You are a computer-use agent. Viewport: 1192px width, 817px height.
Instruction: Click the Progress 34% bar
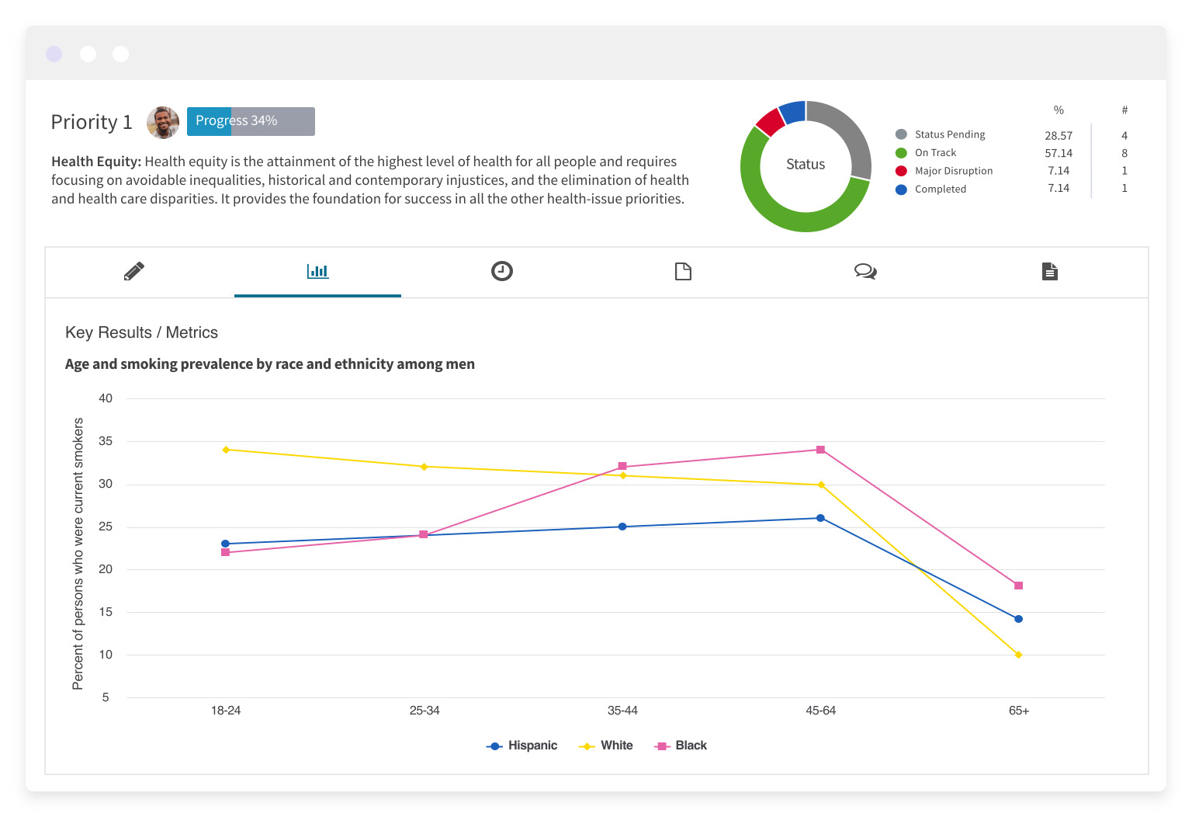point(250,121)
